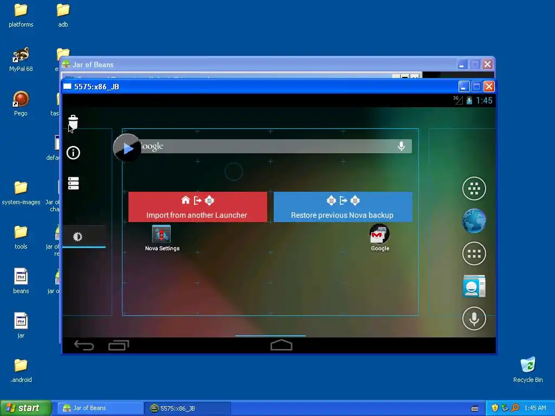Tap the battery status icon
555x416 pixels.
(x=469, y=100)
